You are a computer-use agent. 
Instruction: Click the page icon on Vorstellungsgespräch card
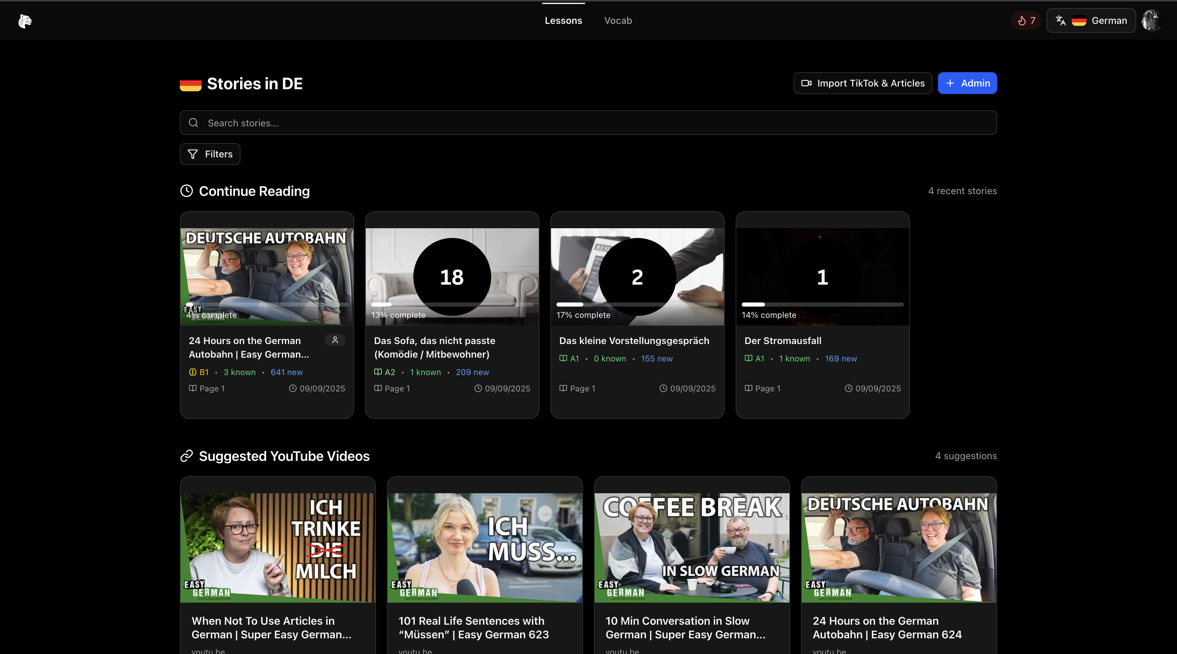click(x=563, y=388)
